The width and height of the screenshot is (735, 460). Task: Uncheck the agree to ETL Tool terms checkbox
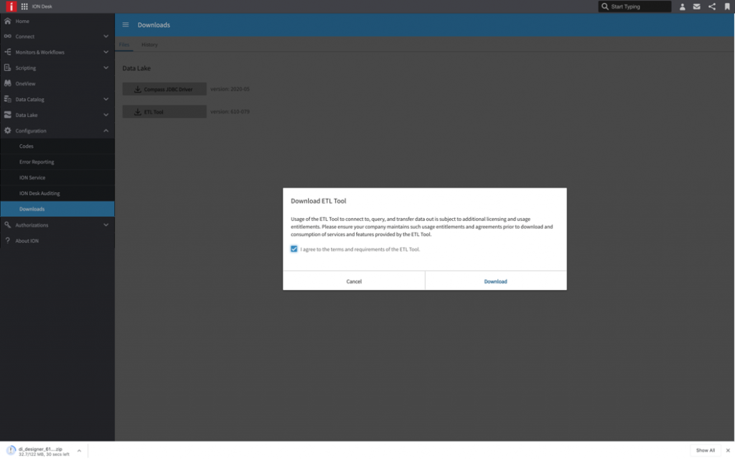coord(294,249)
